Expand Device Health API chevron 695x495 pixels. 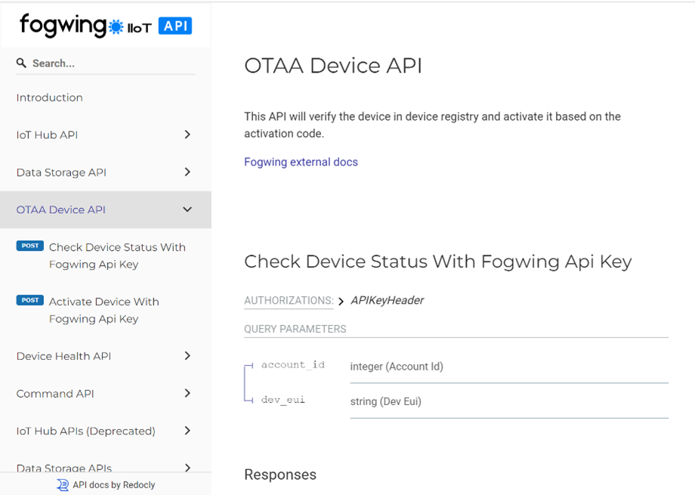coord(187,356)
